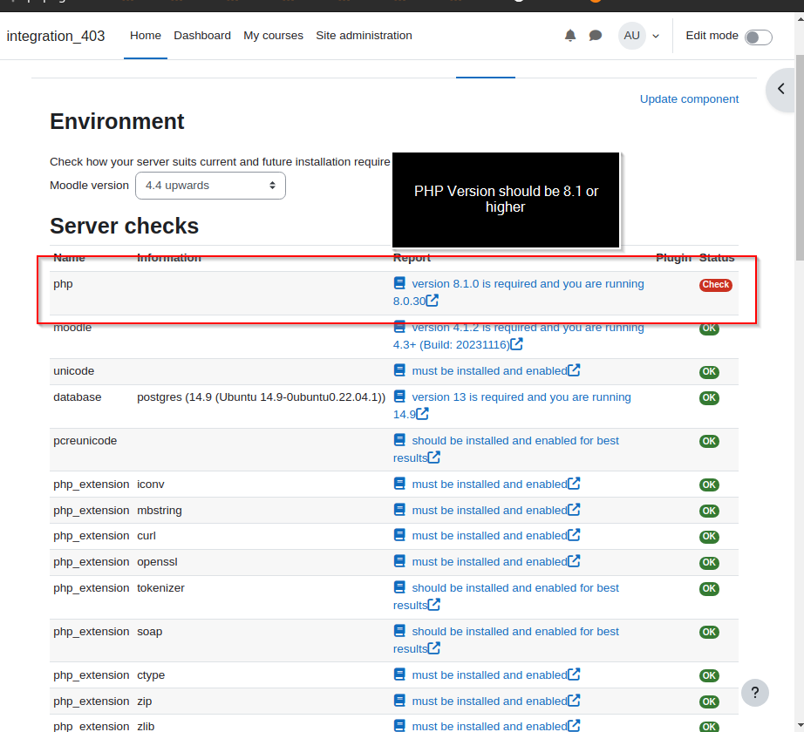Click external link icon after Build: 20231116

click(x=516, y=343)
